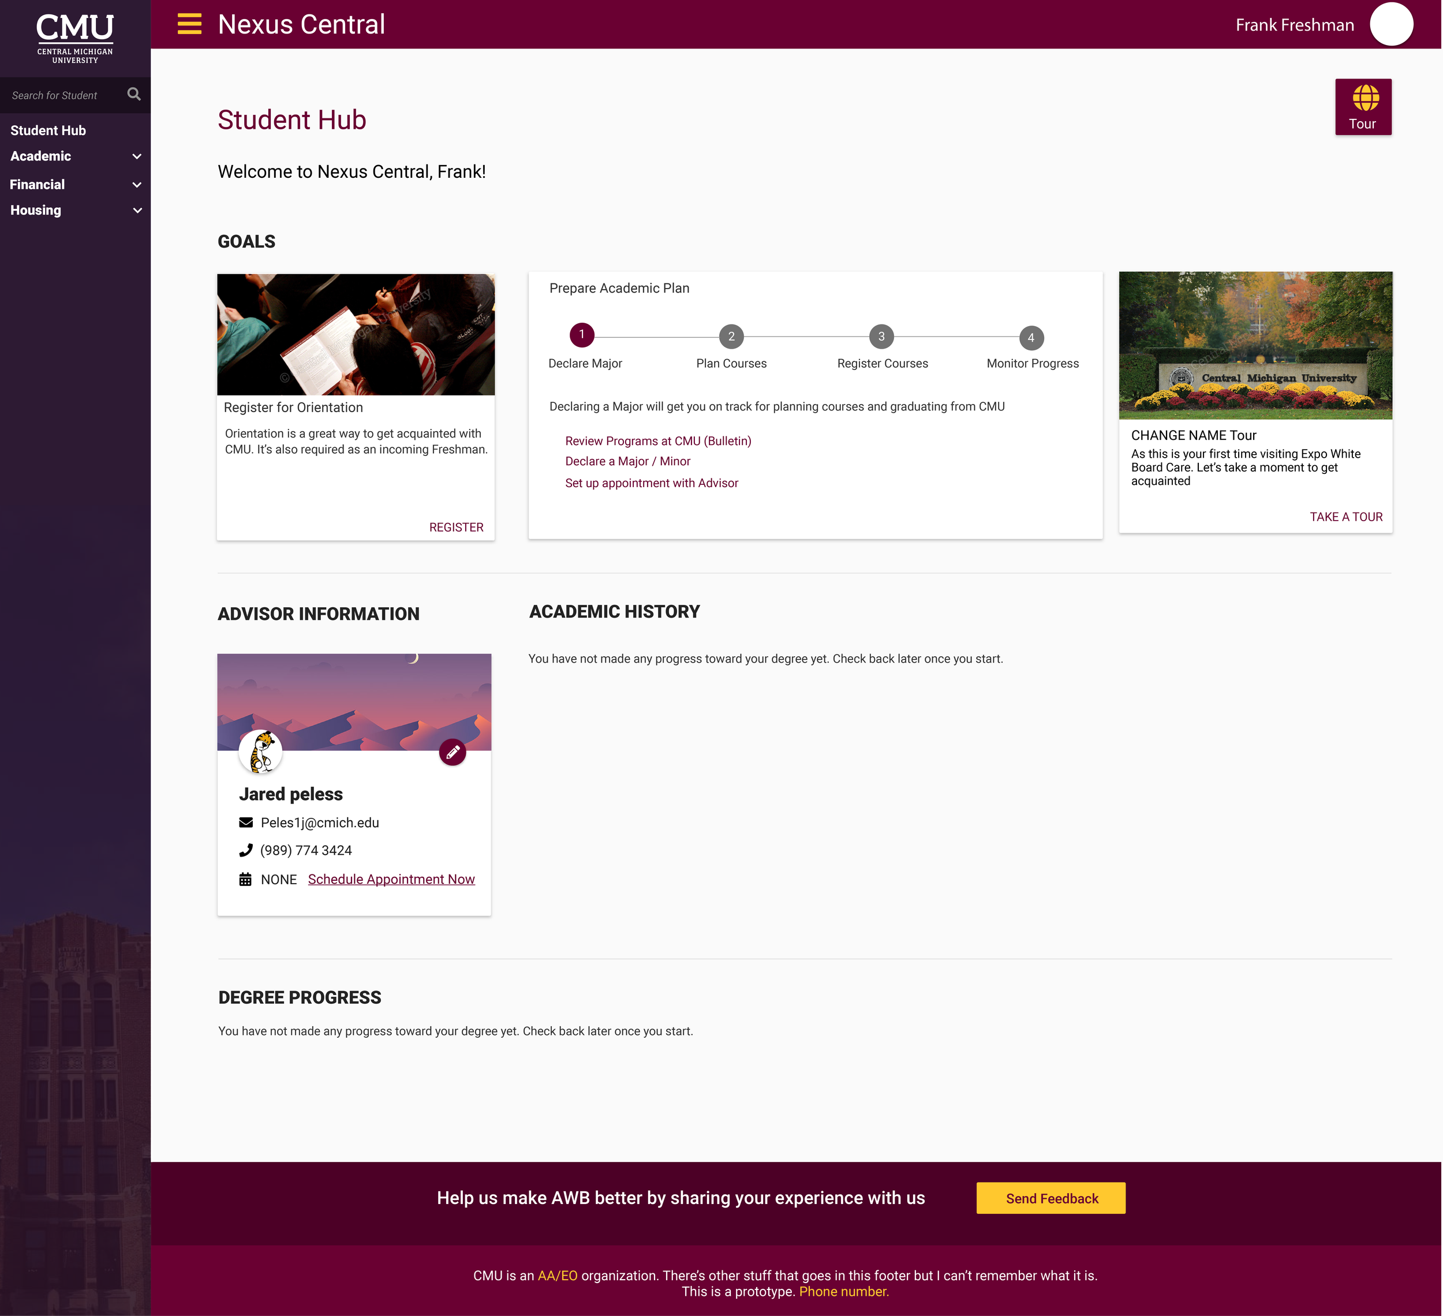Click the advisor's tiger avatar picture
This screenshot has height=1316, width=1443.
tap(260, 752)
